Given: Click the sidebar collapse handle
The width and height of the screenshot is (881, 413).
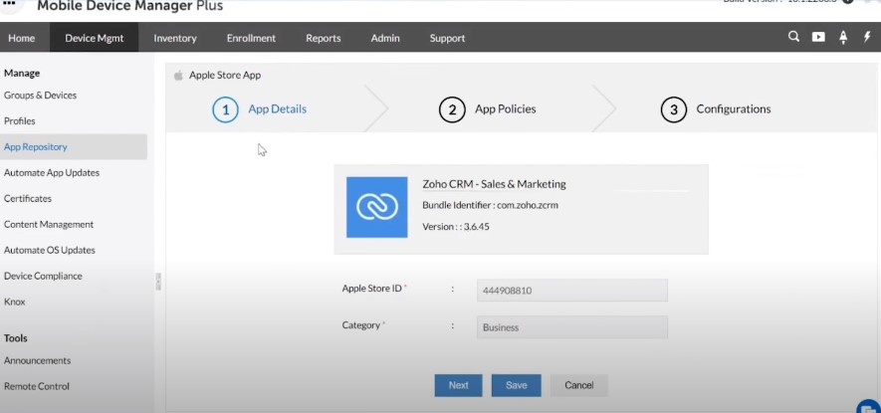Looking at the screenshot, I should coord(158,282).
